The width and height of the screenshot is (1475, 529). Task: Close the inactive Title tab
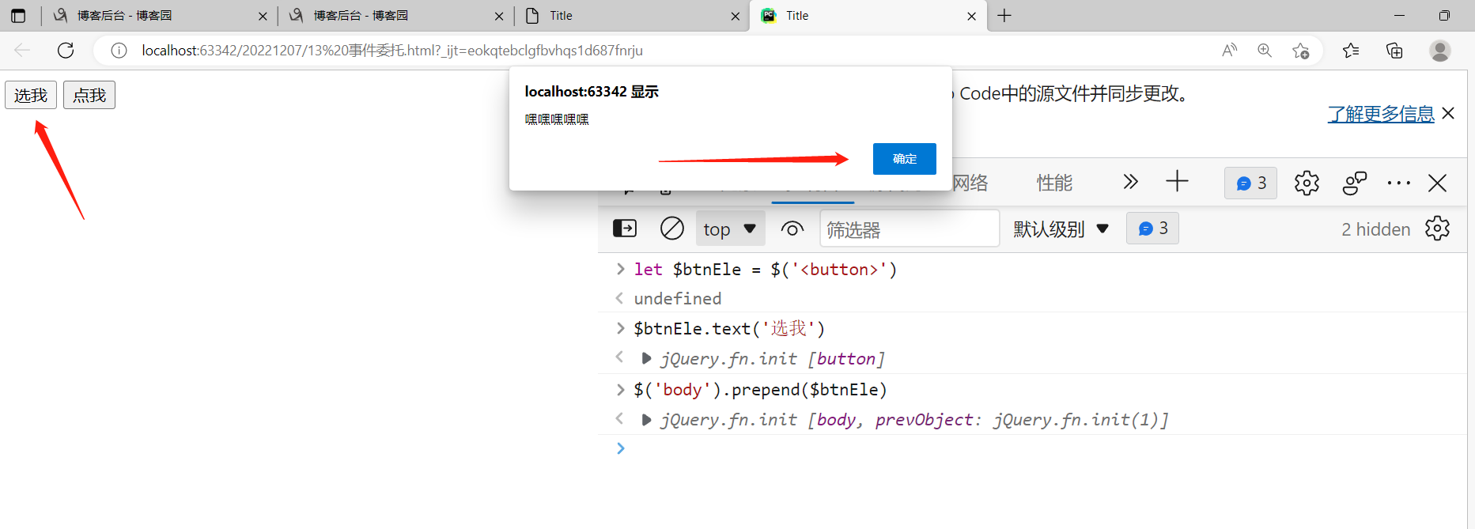736,16
